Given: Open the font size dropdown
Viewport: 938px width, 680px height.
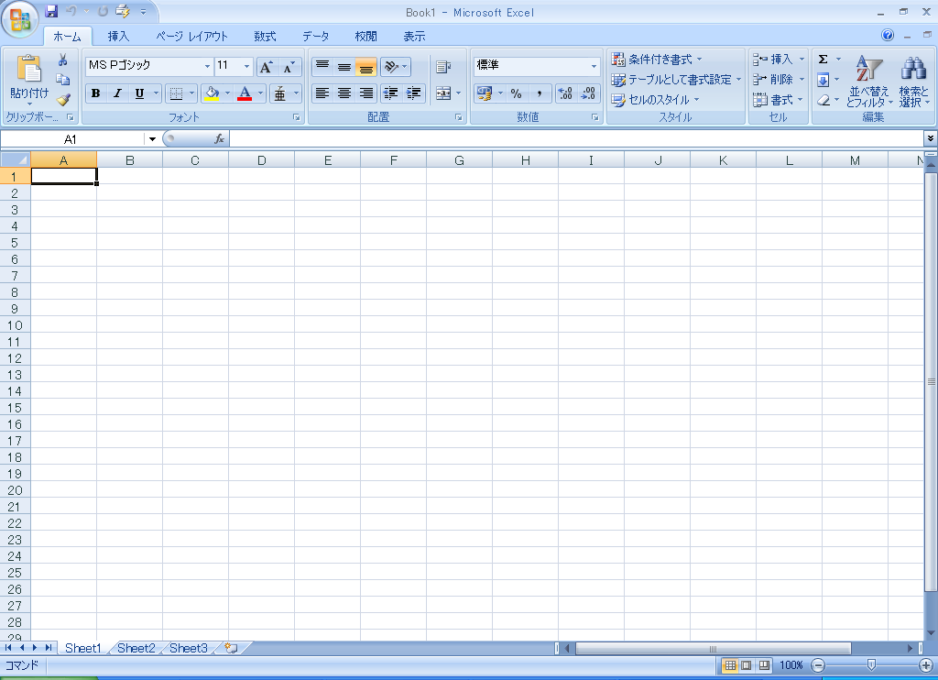Looking at the screenshot, I should tap(246, 66).
